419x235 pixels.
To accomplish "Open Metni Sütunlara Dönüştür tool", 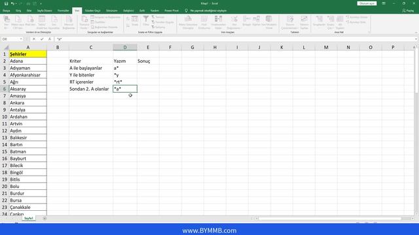I will (188, 22).
